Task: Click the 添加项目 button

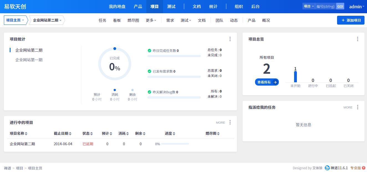Action: click(x=351, y=20)
